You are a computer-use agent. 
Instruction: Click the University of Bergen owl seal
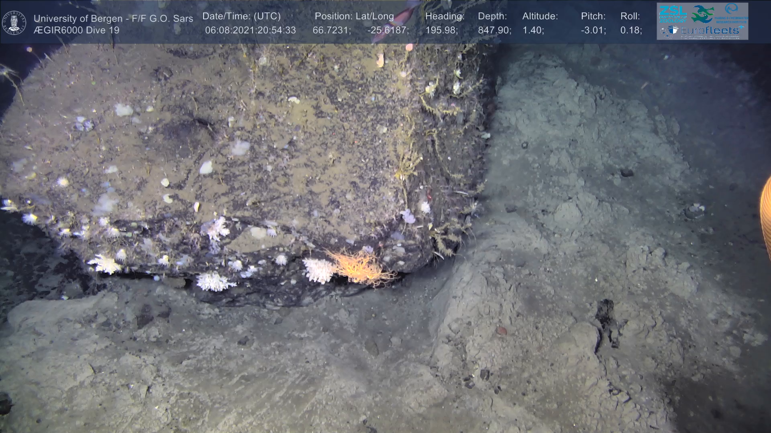[14, 23]
